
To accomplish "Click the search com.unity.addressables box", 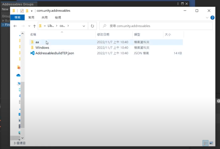I will (x=156, y=26).
